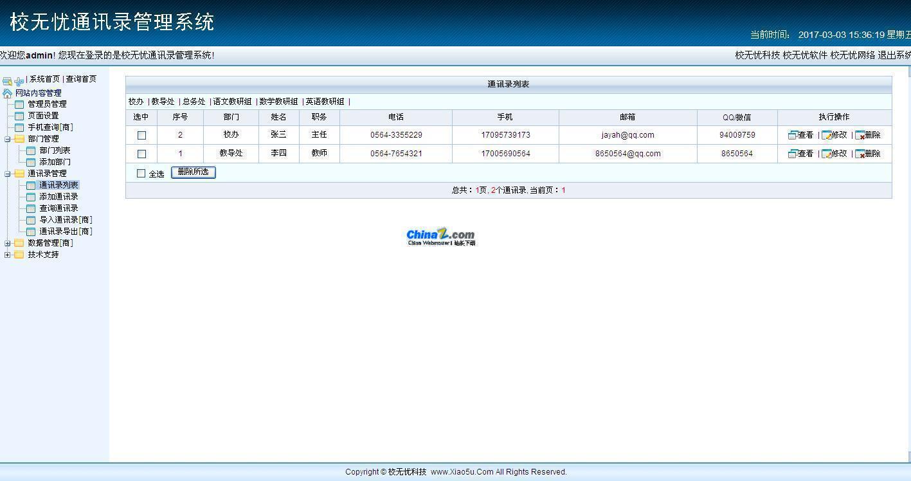The image size is (911, 481).
Task: Click the email cell 8650564@qq.com
Action: click(x=627, y=154)
